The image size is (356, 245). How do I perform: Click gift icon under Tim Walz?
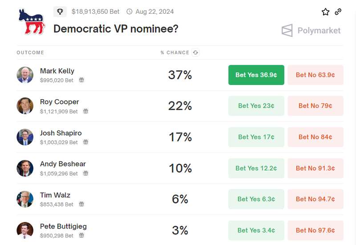[x=81, y=204]
